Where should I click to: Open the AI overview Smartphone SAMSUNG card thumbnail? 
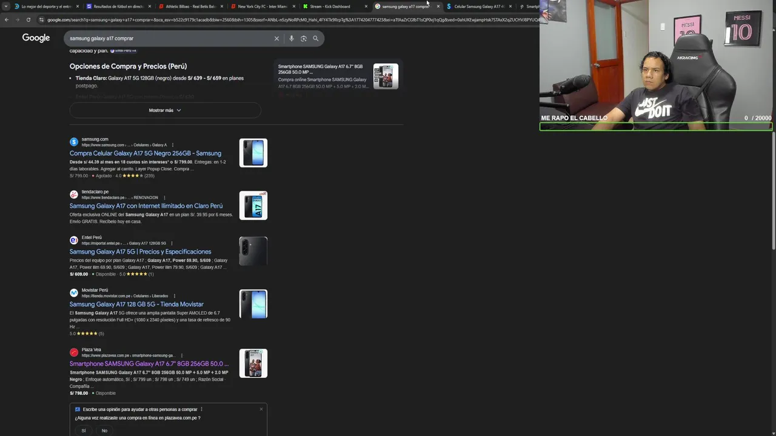pyautogui.click(x=386, y=76)
